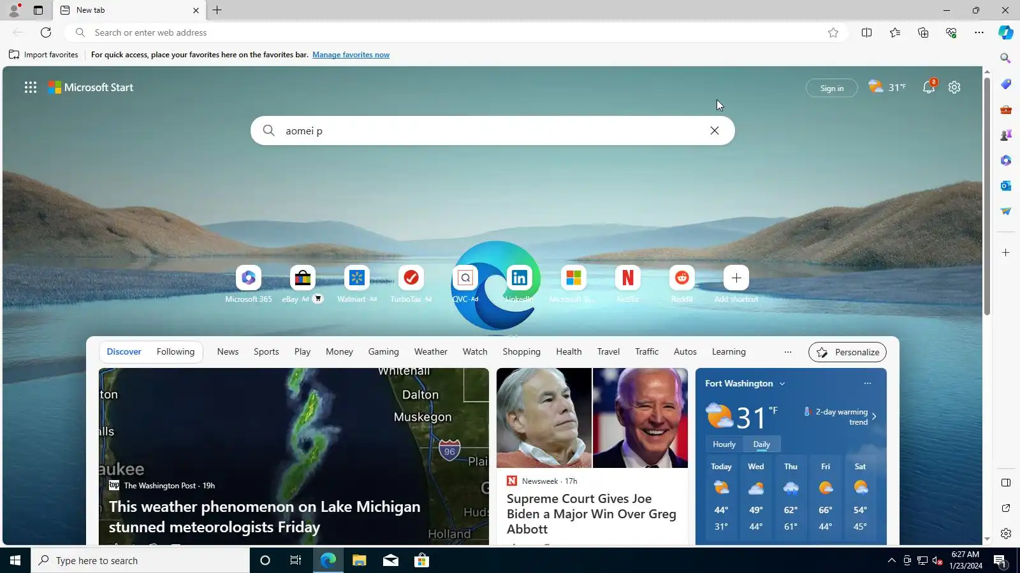Viewport: 1020px width, 573px height.
Task: Clear the search box text
Action: pyautogui.click(x=715, y=131)
